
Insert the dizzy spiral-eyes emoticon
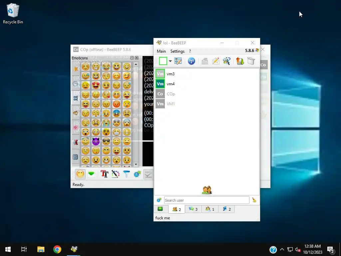pyautogui.click(x=106, y=132)
